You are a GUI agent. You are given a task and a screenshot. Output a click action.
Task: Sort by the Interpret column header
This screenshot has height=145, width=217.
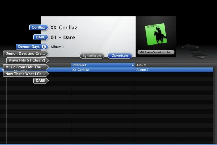pos(103,65)
